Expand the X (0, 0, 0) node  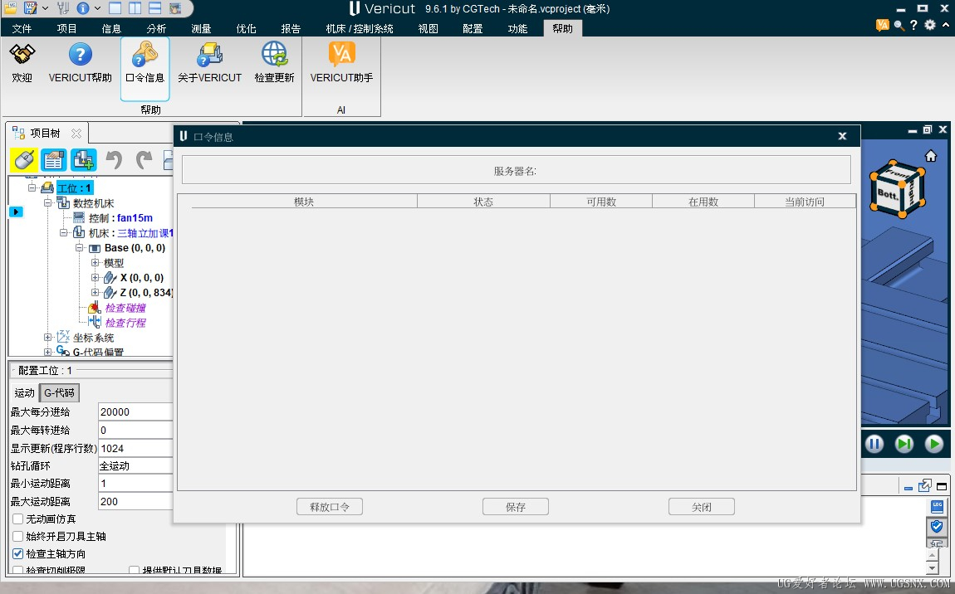[95, 278]
